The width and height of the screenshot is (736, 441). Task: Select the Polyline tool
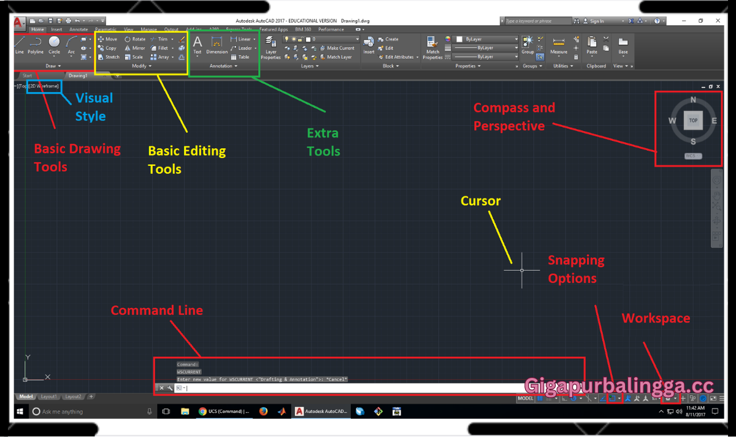tap(36, 44)
